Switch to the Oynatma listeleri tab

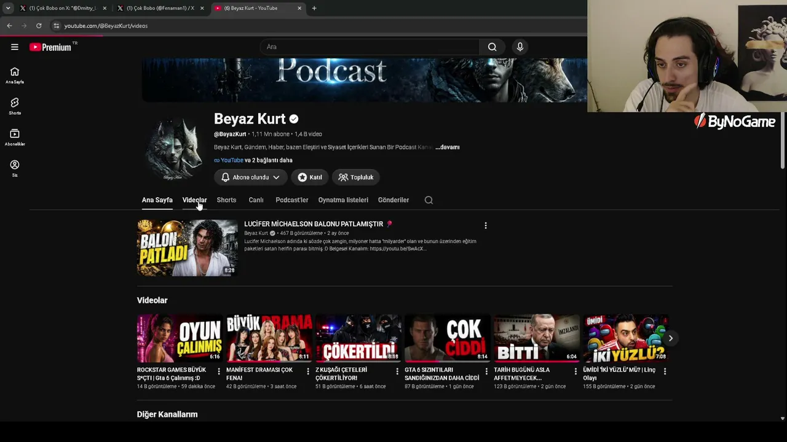click(343, 200)
